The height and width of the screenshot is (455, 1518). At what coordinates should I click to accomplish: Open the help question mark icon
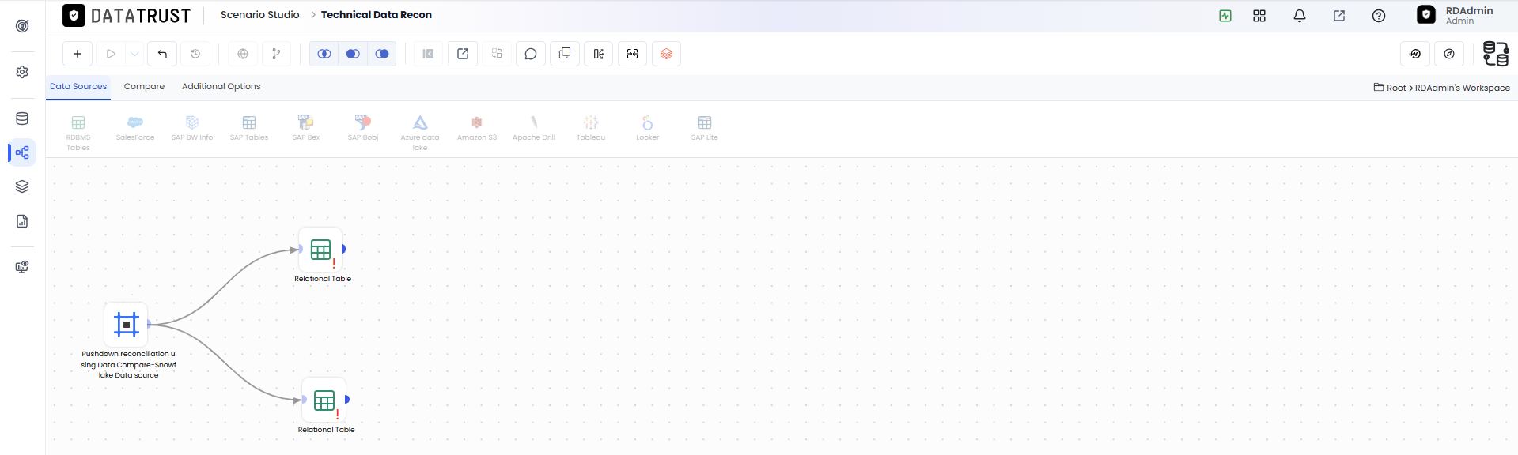[x=1379, y=16]
